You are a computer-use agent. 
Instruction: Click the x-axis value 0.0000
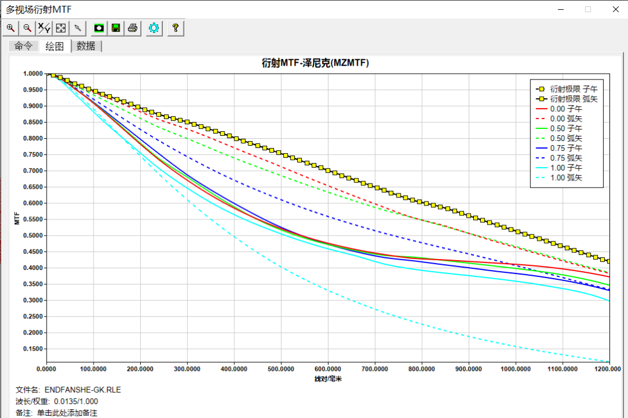47,369
